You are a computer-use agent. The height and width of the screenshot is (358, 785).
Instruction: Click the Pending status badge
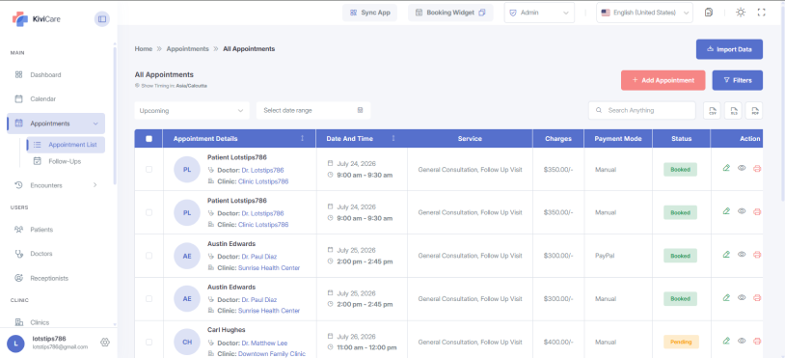click(x=681, y=342)
